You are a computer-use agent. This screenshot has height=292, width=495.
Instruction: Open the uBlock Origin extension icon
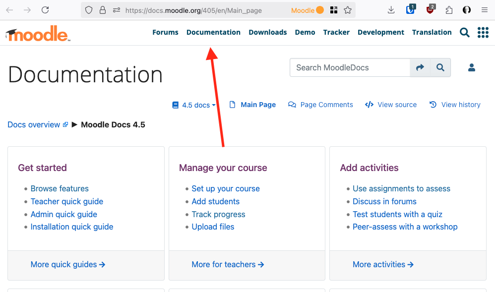coord(431,9)
